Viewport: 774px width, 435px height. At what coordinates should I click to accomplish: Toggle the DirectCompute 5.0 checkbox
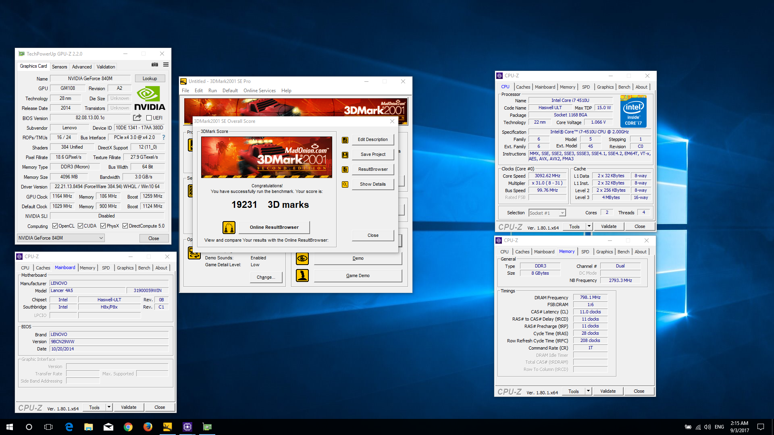pos(125,226)
